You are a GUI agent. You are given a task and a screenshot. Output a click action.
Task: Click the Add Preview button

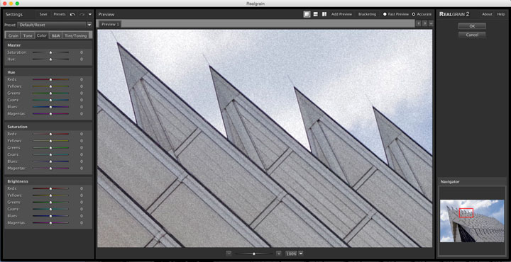[341, 14]
